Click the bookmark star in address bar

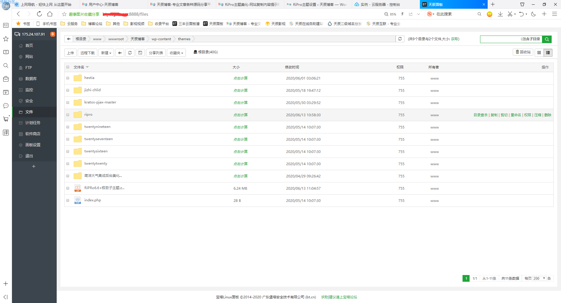[x=64, y=14]
